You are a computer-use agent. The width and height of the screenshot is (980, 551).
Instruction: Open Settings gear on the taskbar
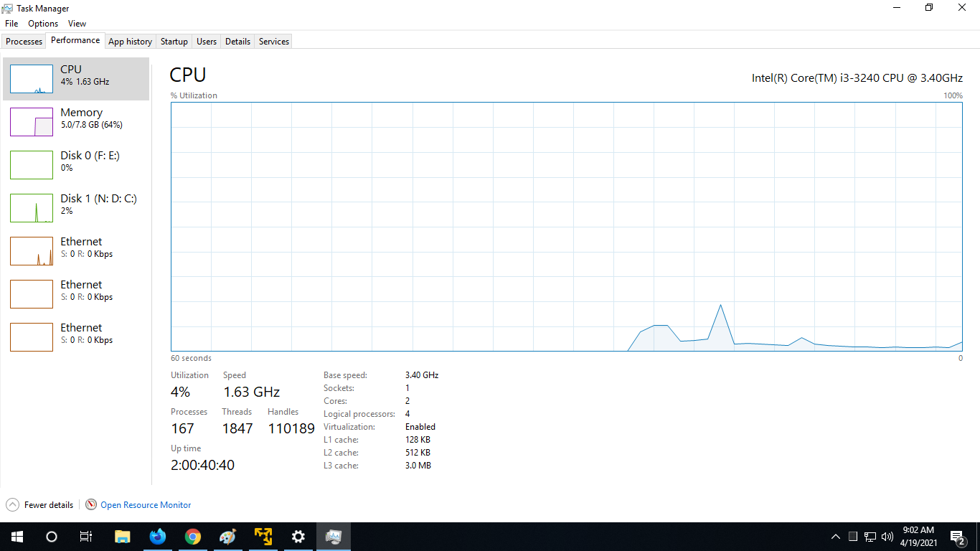298,537
